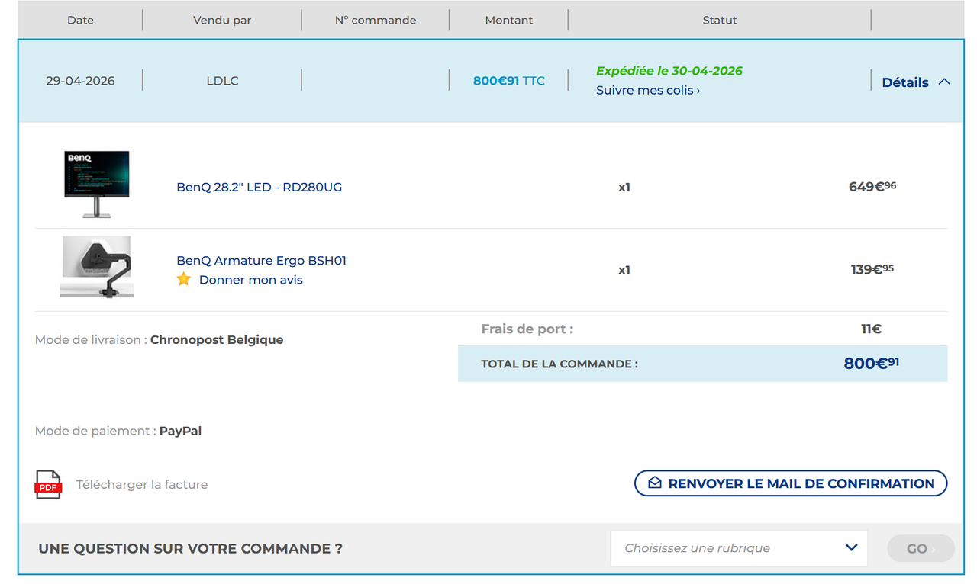Download the invoice via Télécharger la facture
Screen dimensions: 977x584
(x=142, y=484)
